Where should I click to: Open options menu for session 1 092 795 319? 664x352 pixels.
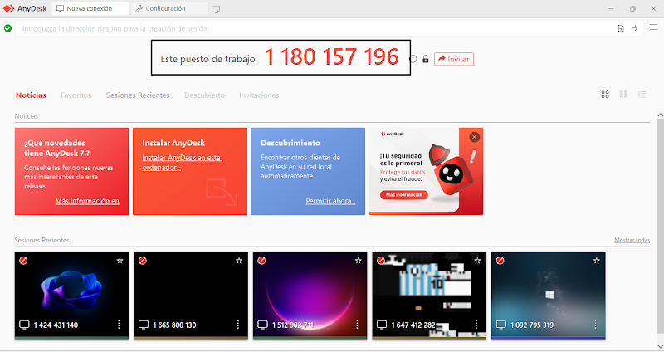(595, 325)
